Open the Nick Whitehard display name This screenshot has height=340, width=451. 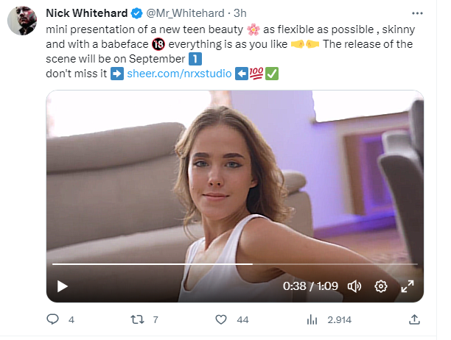click(x=86, y=13)
